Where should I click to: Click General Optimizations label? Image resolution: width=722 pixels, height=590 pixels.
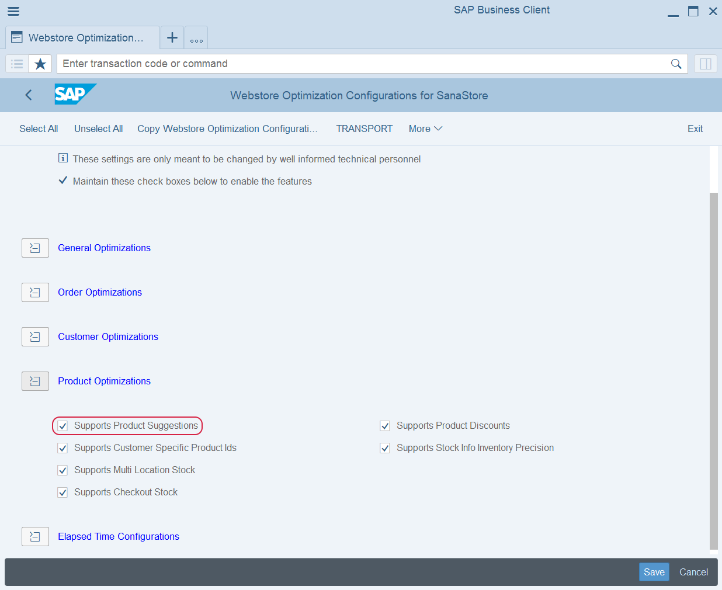104,248
